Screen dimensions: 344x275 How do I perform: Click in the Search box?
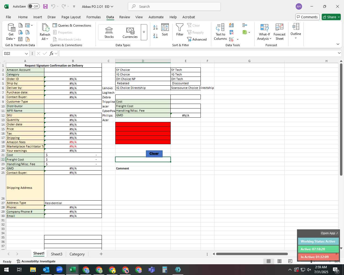coord(174,6)
